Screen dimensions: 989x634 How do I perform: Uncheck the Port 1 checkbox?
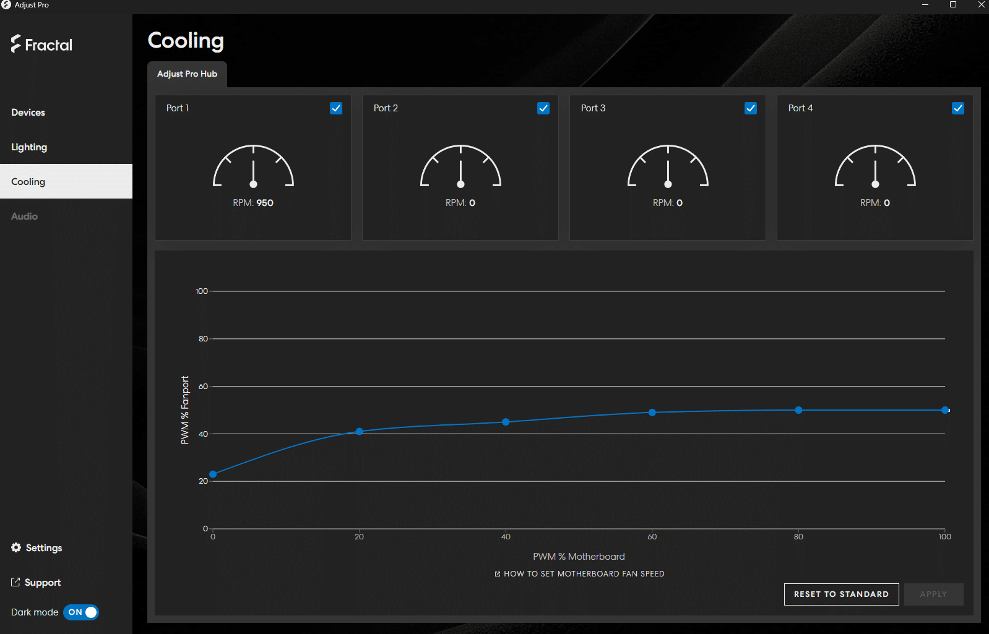(x=336, y=108)
